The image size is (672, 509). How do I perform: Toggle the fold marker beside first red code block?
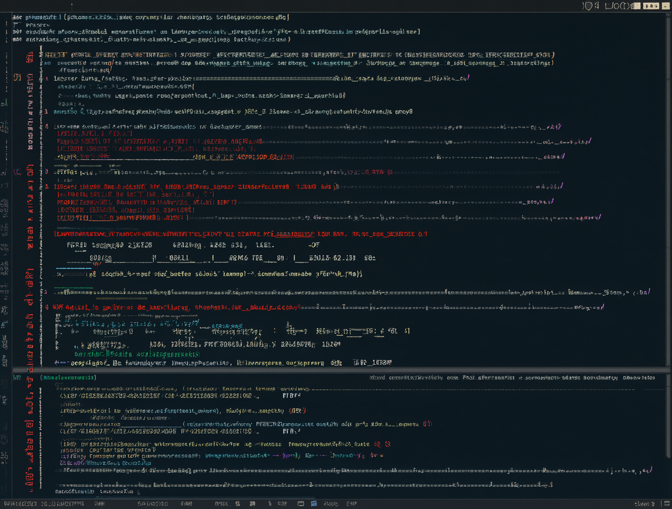pyautogui.click(x=47, y=127)
